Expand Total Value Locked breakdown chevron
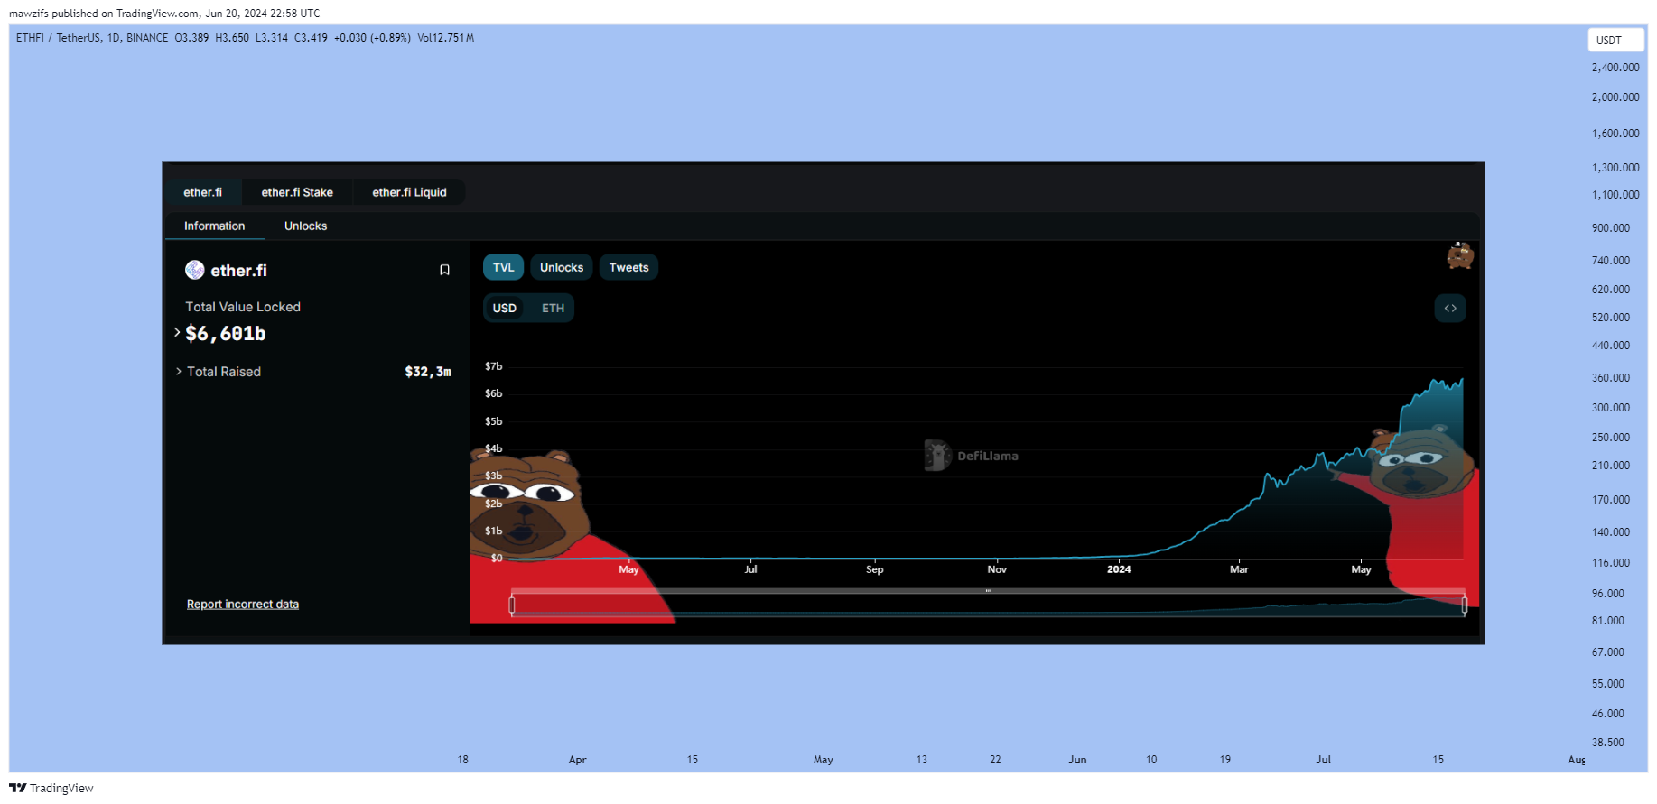The width and height of the screenshot is (1657, 804). (177, 333)
